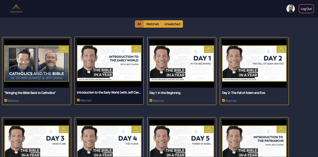Toggle Watched checkbox for Introduction to the Early World
The height and width of the screenshot is (157, 318).
coord(78,100)
